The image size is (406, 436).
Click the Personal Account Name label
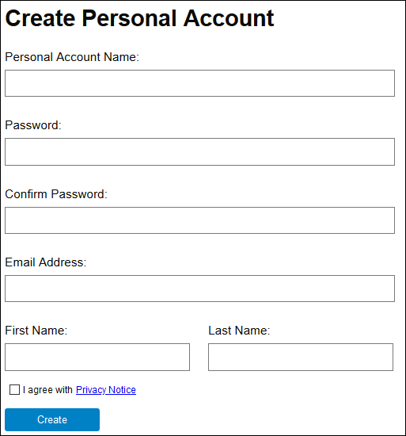coord(72,57)
